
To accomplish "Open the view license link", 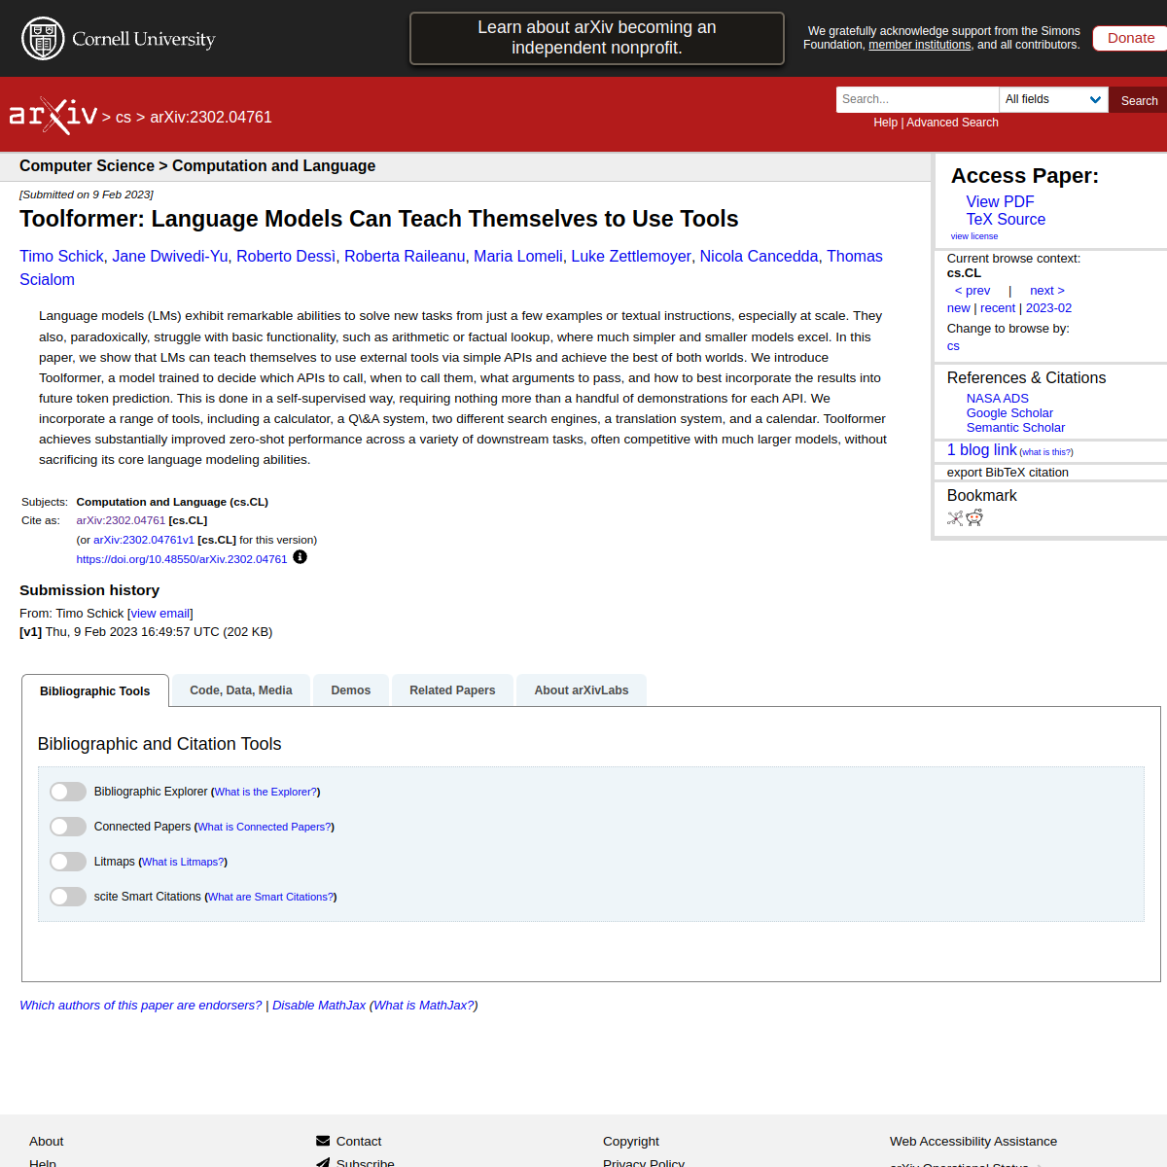I will [974, 236].
